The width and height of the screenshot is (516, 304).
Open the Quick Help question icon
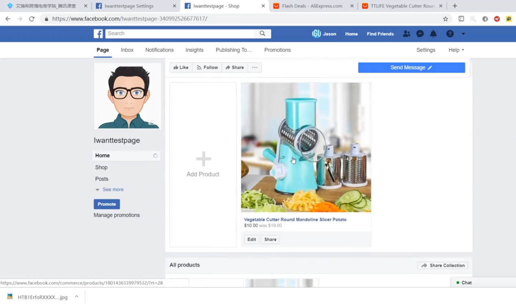click(x=450, y=34)
